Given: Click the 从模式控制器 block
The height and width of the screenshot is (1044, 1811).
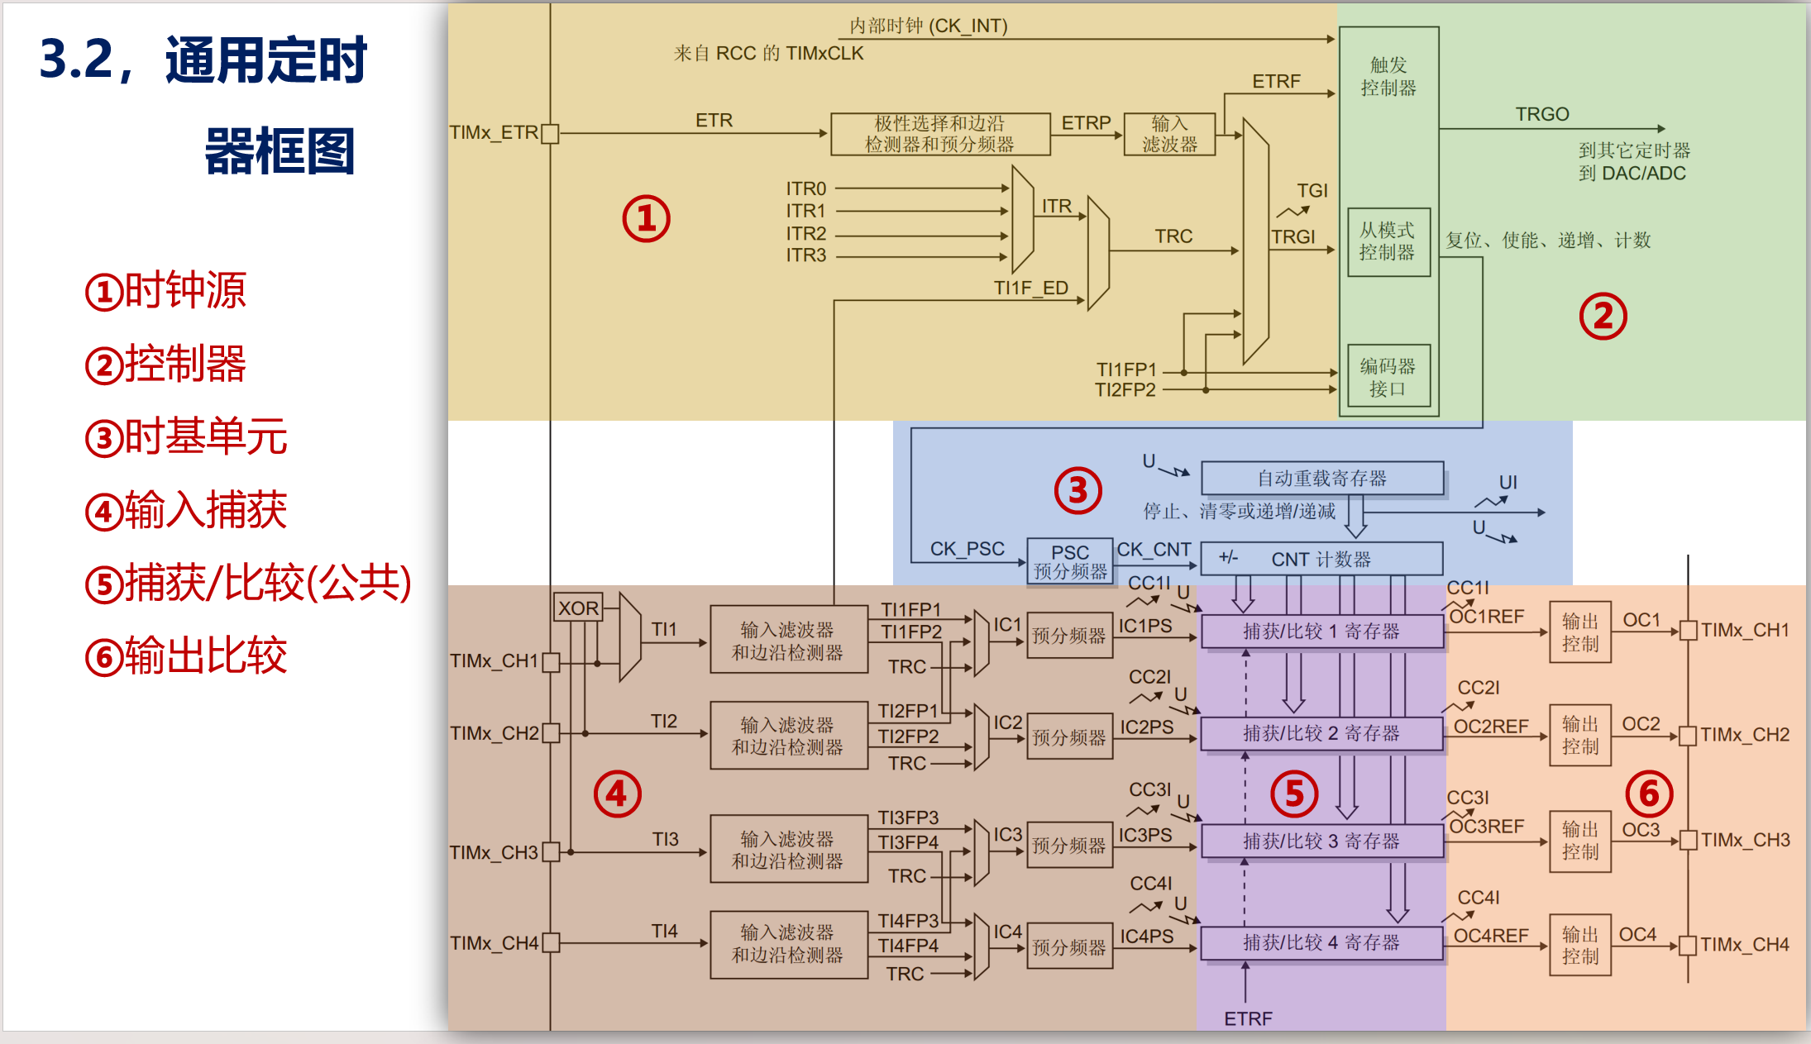Looking at the screenshot, I should coord(1388,241).
